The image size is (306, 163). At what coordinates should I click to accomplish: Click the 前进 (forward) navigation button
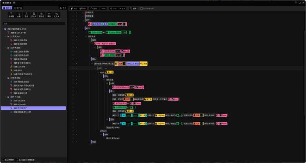pyautogui.click(x=122, y=8)
